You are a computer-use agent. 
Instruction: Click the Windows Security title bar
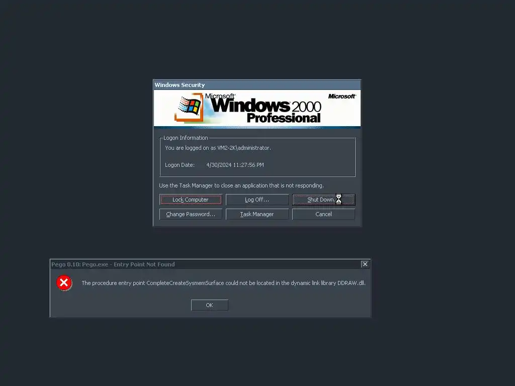pos(257,85)
